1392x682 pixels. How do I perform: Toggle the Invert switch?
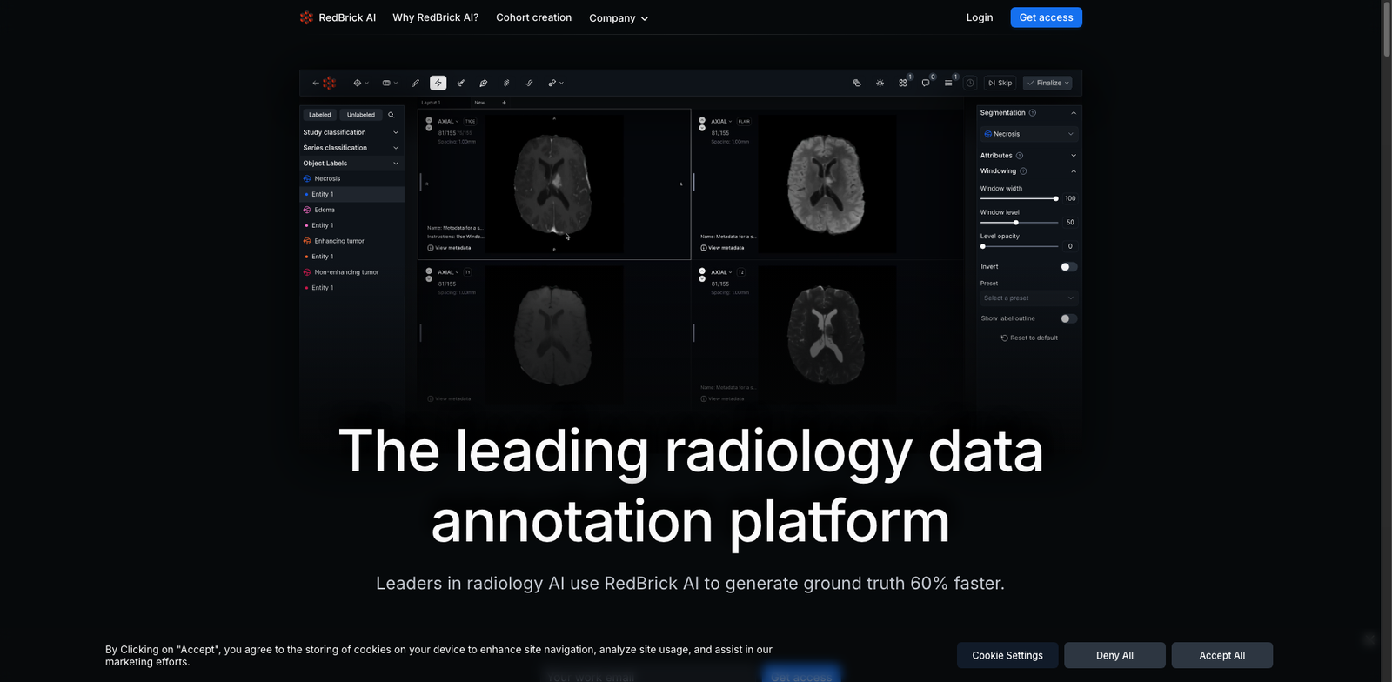1068,267
